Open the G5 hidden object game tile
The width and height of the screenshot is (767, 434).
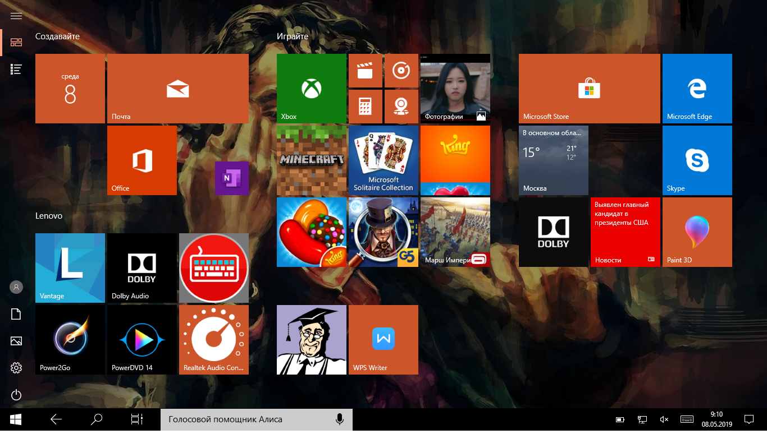pos(383,232)
